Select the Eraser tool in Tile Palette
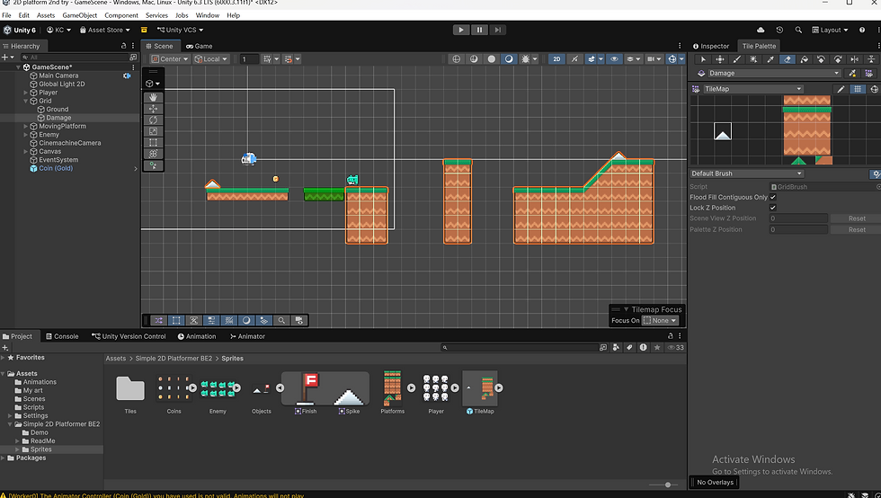 (x=788, y=59)
